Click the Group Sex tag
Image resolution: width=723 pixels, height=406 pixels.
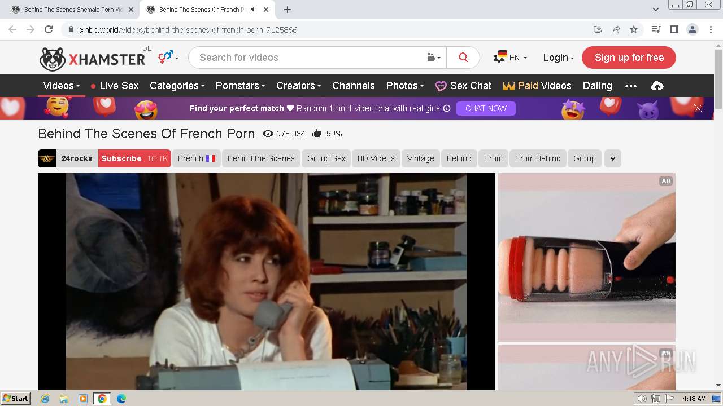coord(326,158)
